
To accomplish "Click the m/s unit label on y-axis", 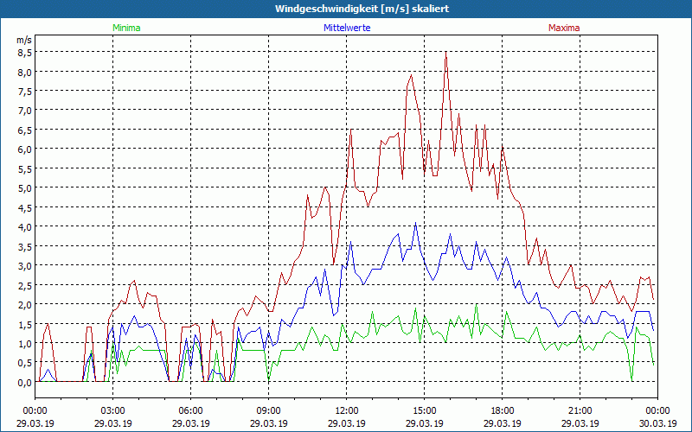I will 23,40.
